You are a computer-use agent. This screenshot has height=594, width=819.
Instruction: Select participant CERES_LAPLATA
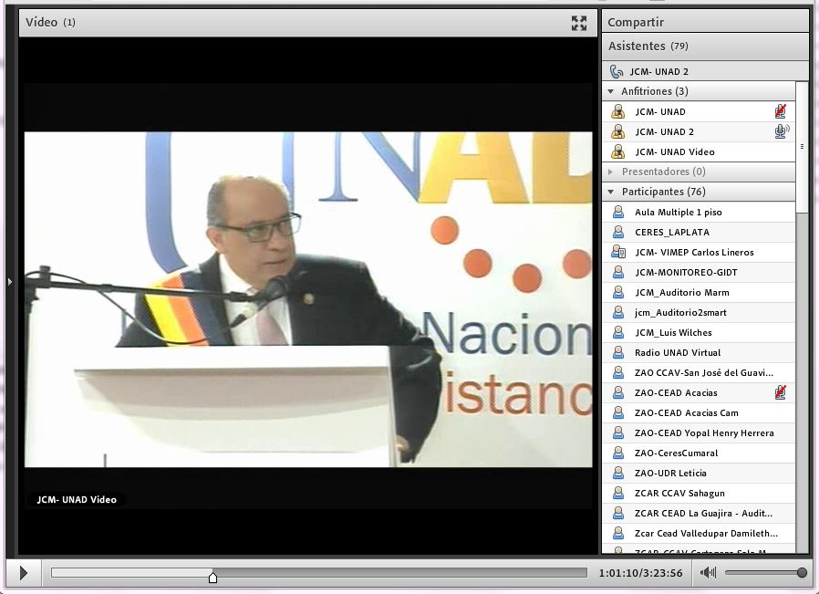pyautogui.click(x=699, y=232)
